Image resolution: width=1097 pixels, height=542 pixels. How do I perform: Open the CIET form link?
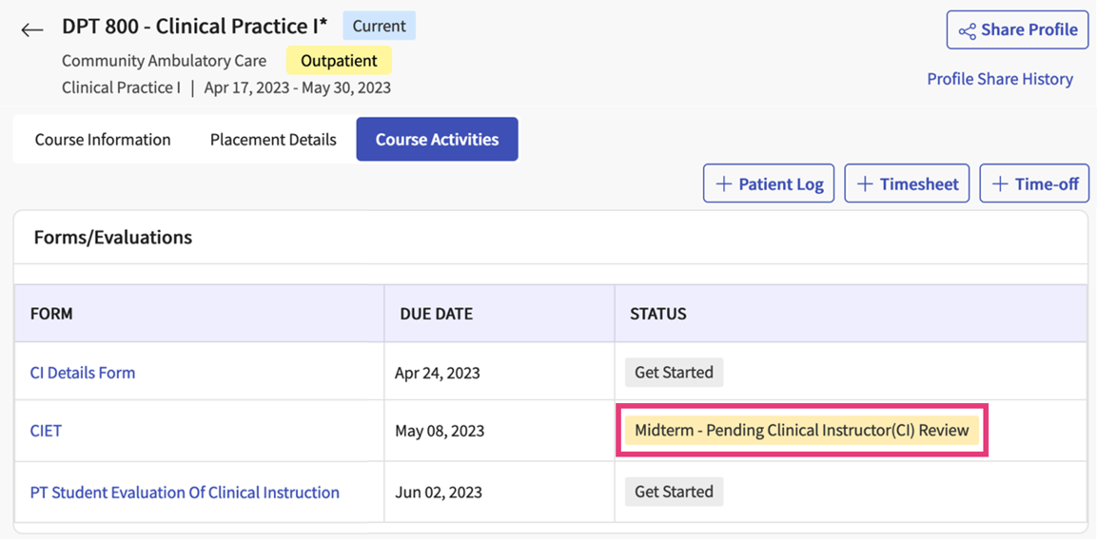tap(46, 431)
